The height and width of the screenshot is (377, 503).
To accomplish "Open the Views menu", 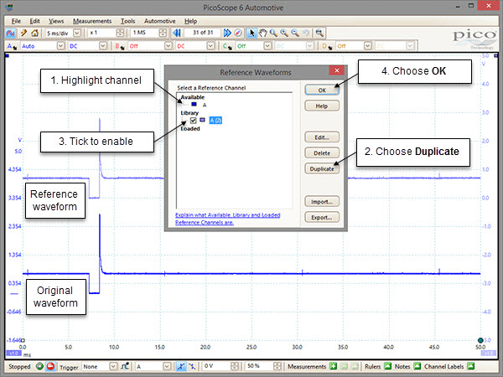I will pos(56,21).
